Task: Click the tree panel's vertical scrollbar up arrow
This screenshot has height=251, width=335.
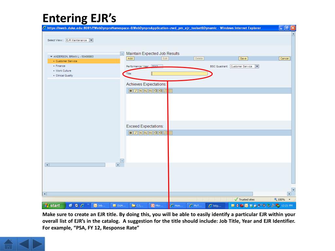Action: 122,54
